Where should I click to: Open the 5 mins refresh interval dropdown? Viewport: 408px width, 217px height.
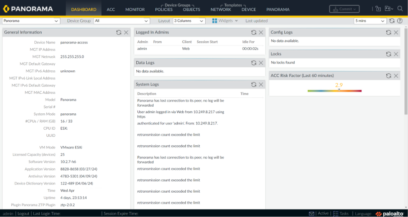pos(370,21)
